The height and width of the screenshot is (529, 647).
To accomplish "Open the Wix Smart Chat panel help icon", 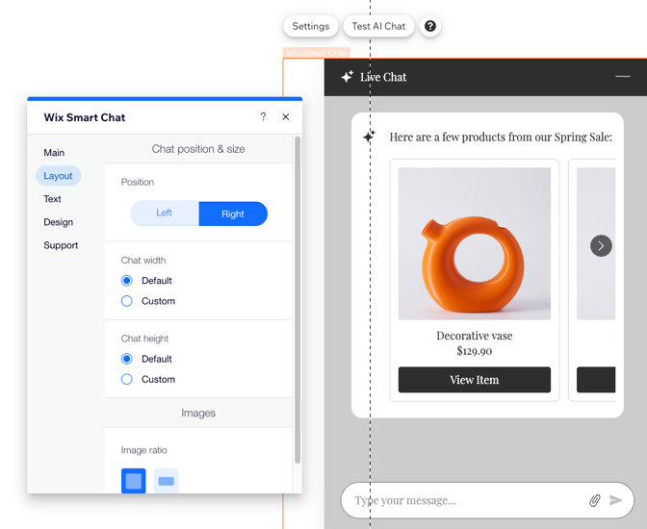I will [x=263, y=116].
